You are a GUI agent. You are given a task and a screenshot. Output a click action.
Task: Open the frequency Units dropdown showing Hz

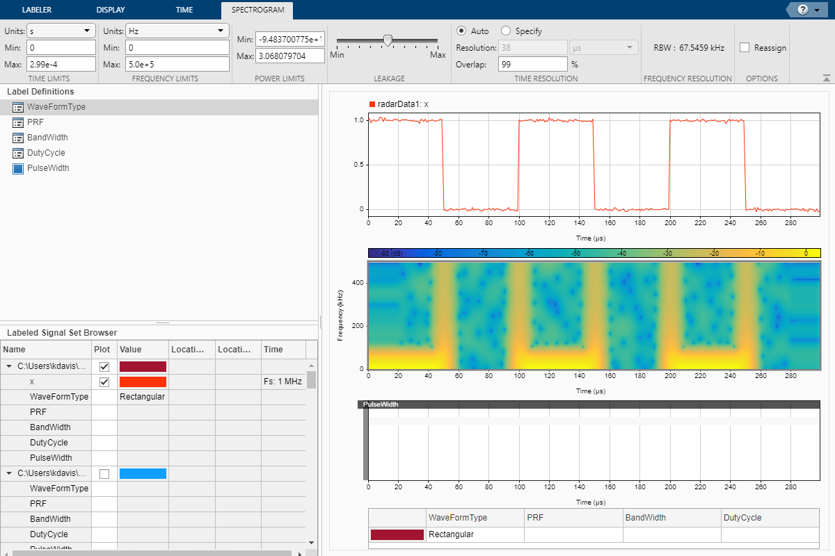tap(177, 31)
